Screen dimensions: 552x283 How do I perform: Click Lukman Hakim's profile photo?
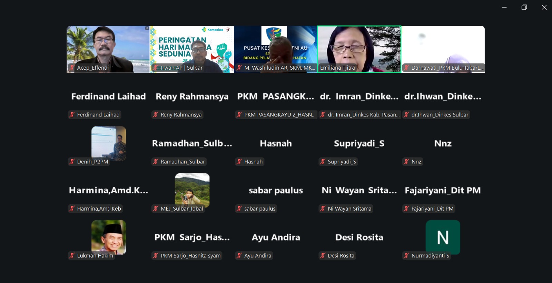pos(108,236)
